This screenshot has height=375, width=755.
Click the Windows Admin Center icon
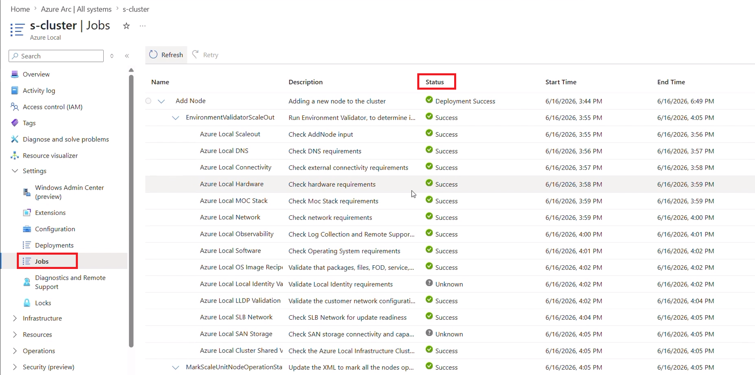[x=27, y=192]
